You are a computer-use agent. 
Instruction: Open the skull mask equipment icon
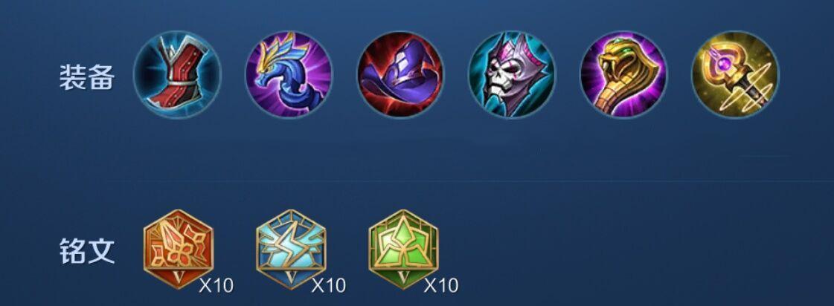click(512, 74)
